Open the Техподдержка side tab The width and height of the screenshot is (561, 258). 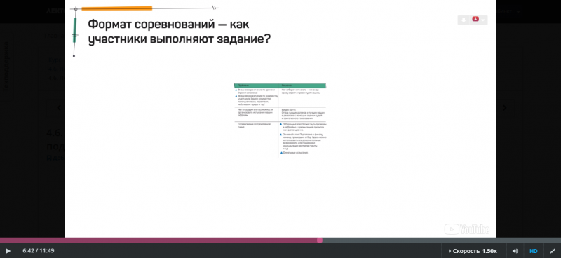(x=6, y=67)
